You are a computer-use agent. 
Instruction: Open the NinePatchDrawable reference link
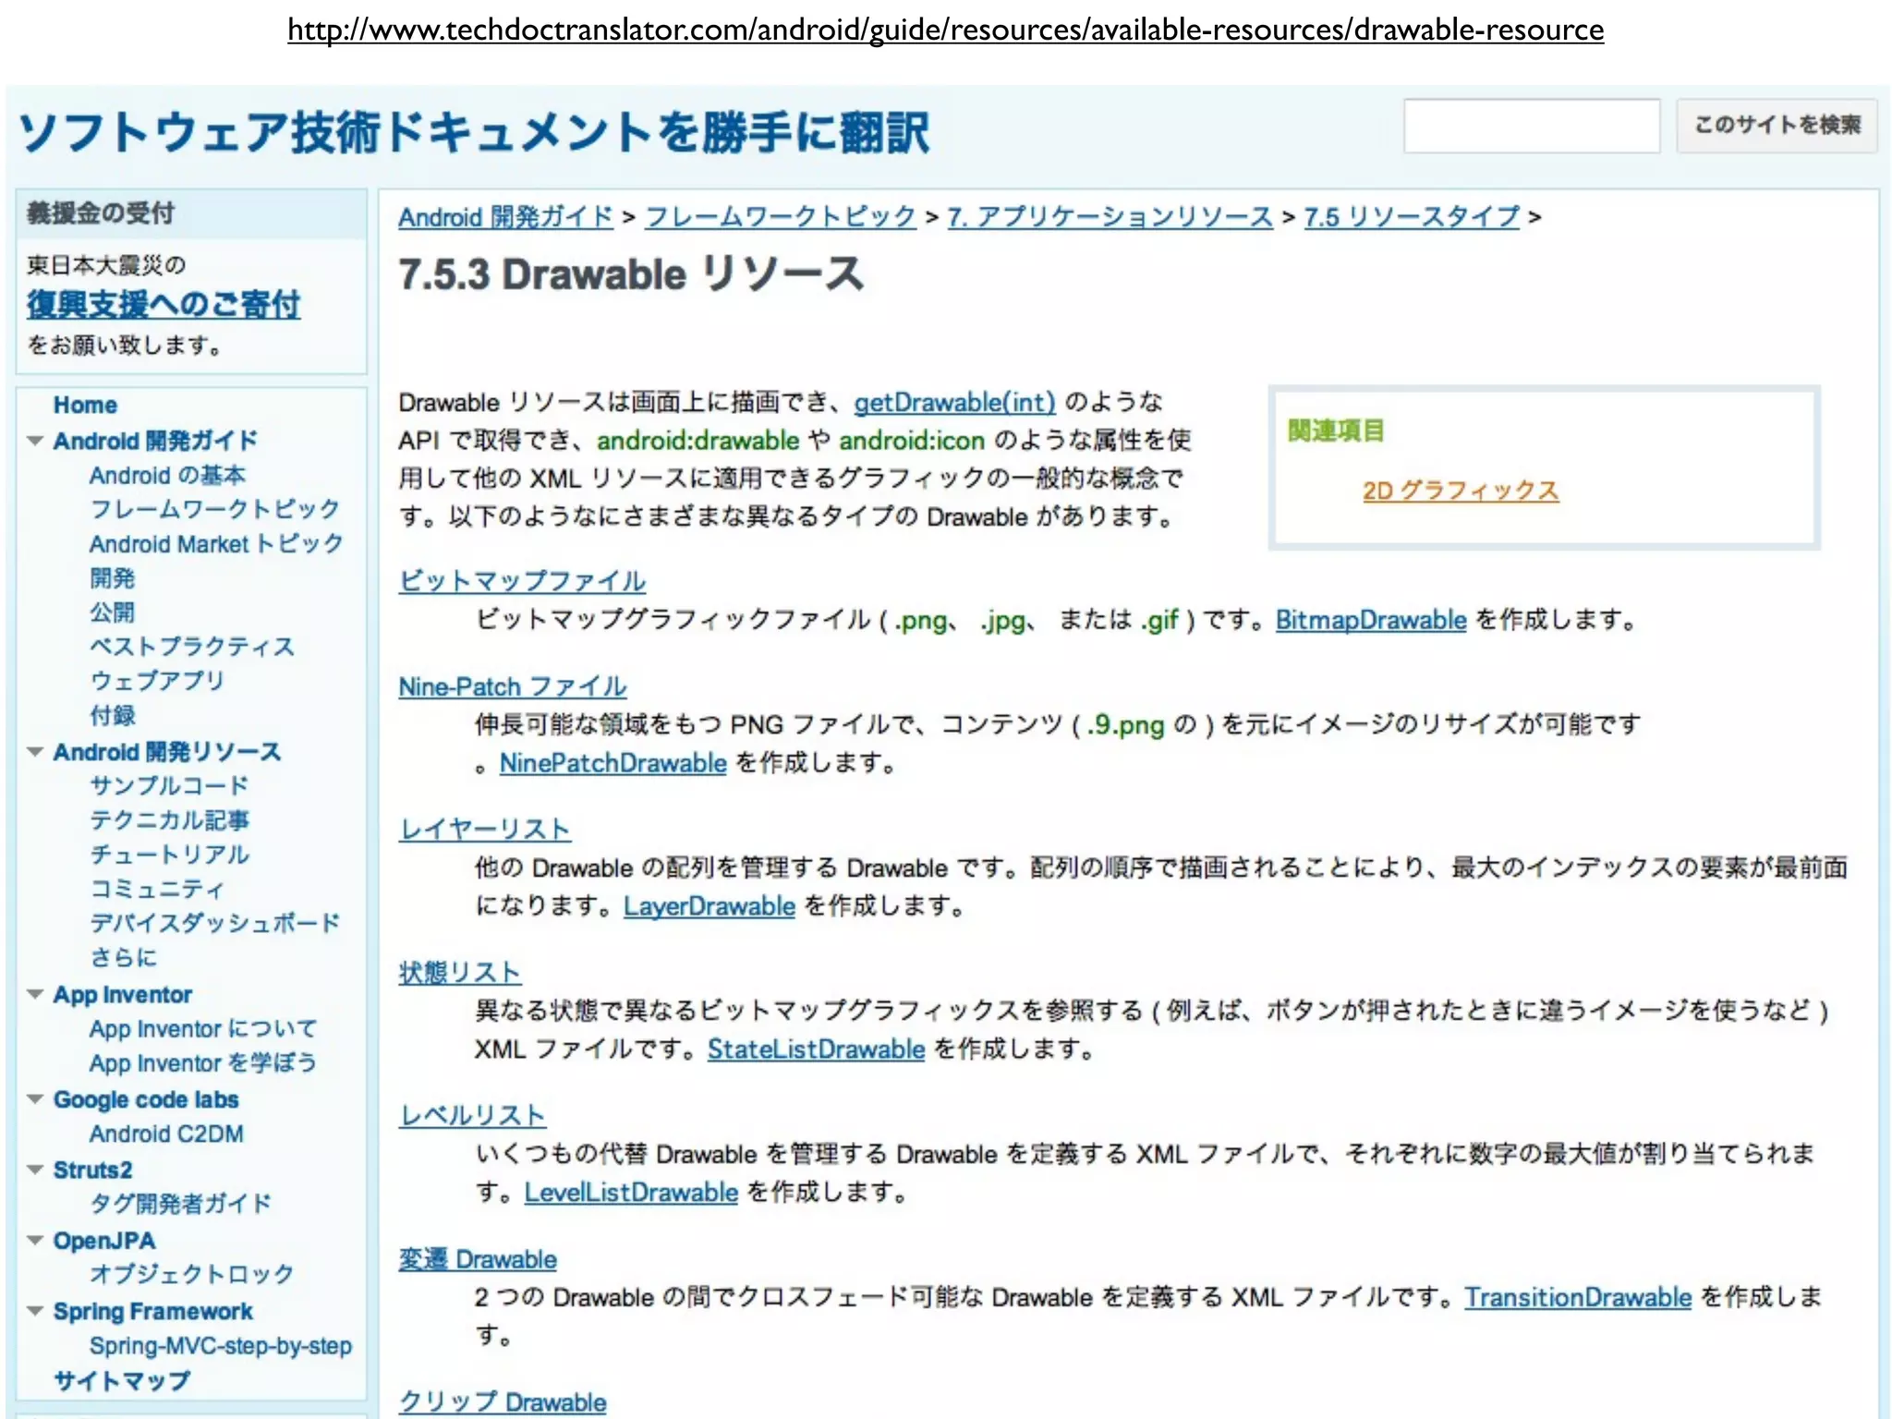pos(613,763)
